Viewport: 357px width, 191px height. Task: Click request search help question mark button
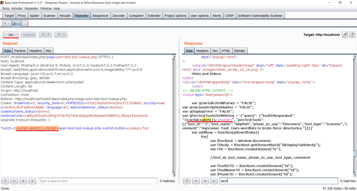point(5,181)
